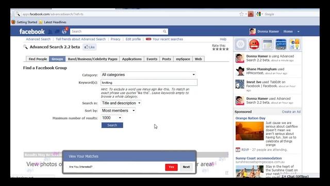Click Donna Hamer name in header

click(268, 32)
